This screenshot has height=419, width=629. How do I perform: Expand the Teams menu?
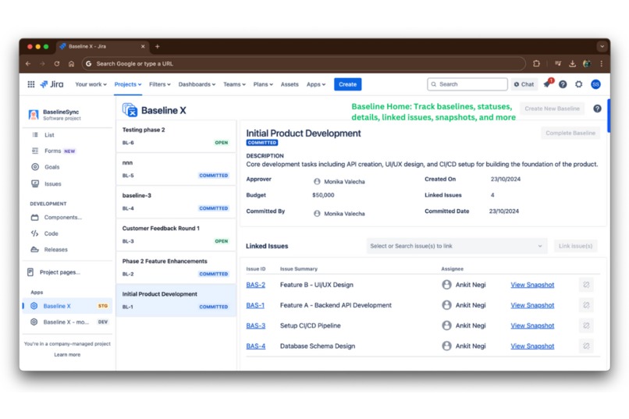click(234, 84)
